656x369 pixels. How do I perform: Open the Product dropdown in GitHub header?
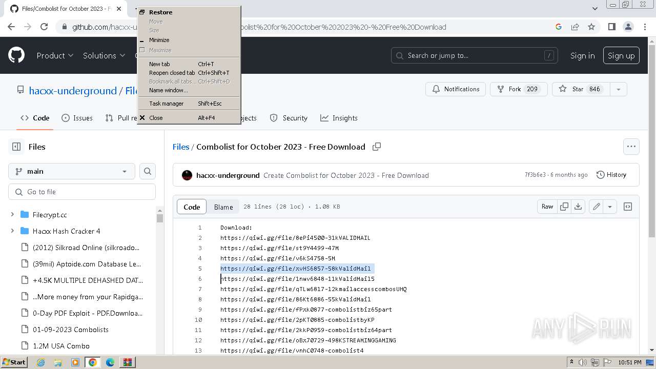[x=55, y=55]
